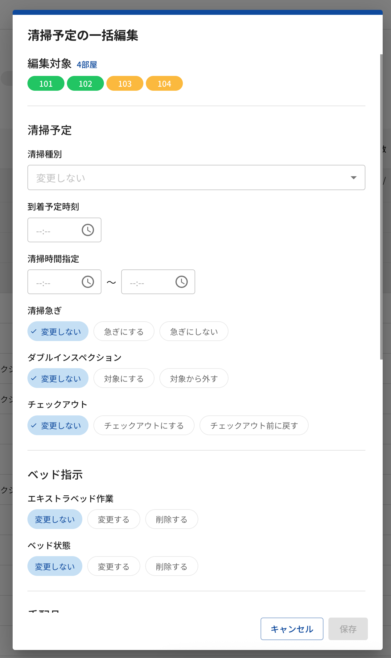Choose 対象から外す option
This screenshot has width=391, height=658.
coord(194,378)
